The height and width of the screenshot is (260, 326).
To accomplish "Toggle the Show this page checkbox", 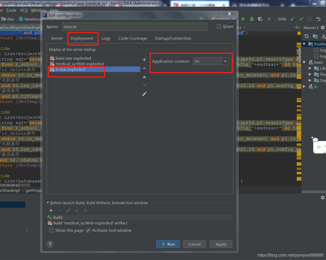I will coord(51,230).
